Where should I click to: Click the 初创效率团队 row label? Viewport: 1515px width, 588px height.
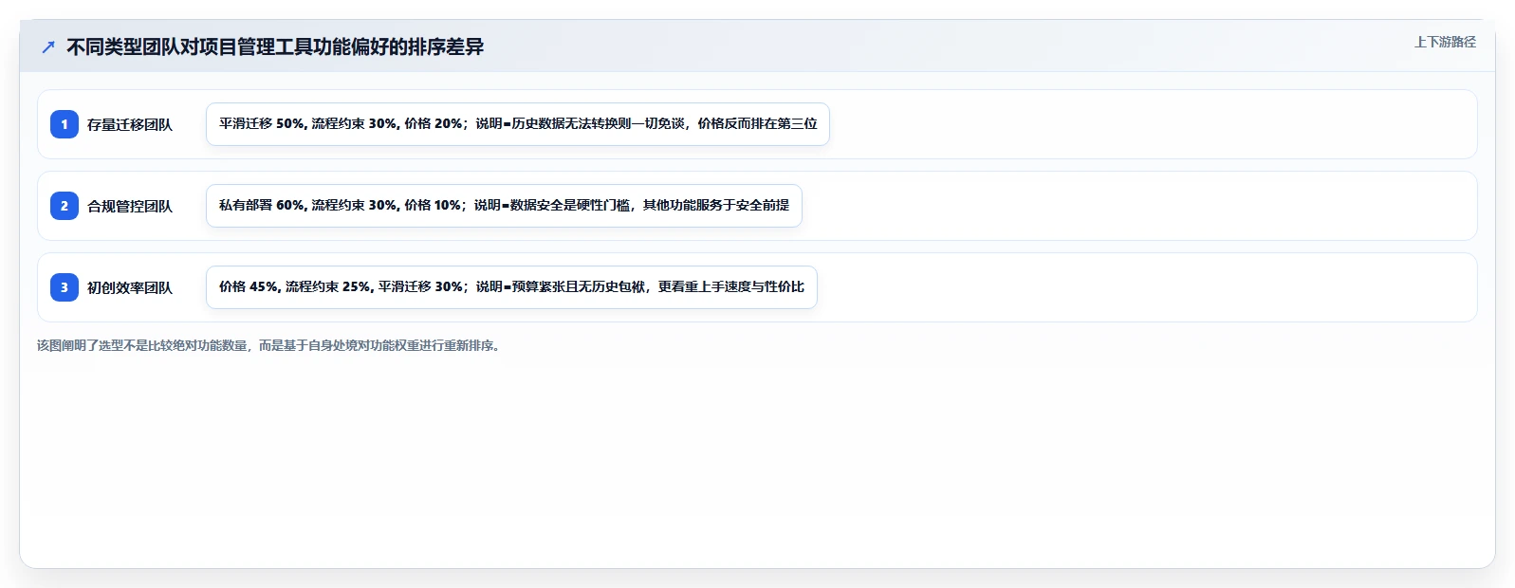point(130,287)
